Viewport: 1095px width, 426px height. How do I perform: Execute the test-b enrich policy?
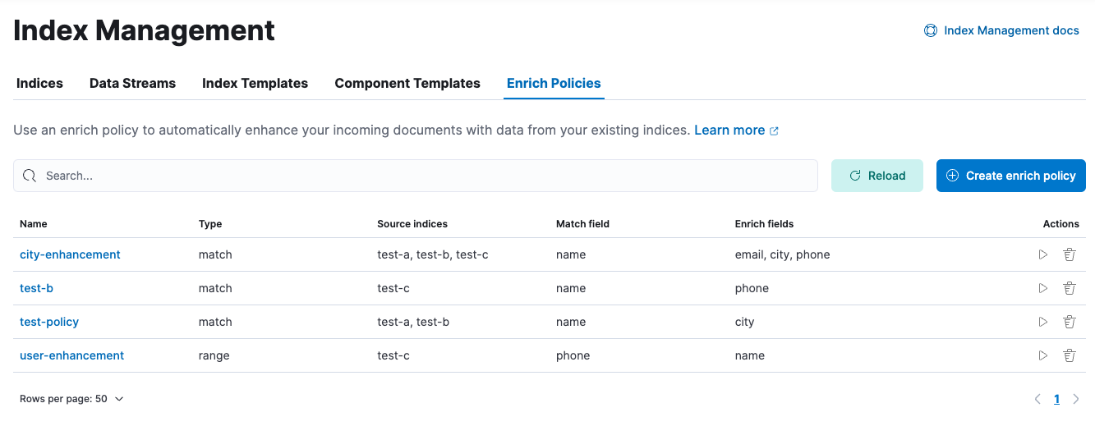(1043, 288)
